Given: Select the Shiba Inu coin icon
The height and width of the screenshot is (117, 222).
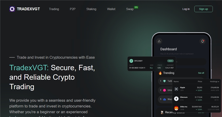Looking at the screenshot, I should point(176,108).
